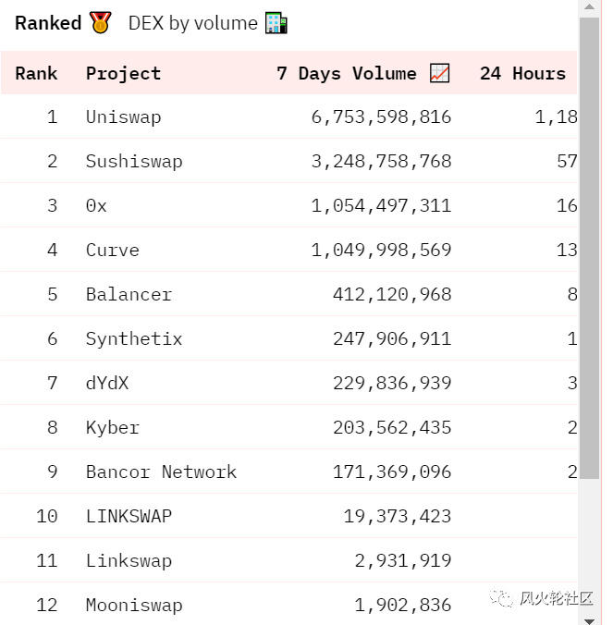The image size is (613, 625).
Task: Click the chart icon in 7 Days Volume header
Action: pyautogui.click(x=440, y=73)
